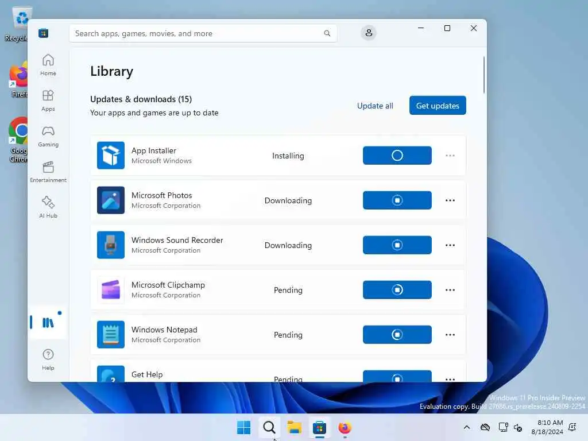Image resolution: width=588 pixels, height=441 pixels.
Task: Select Firefox desktop shortcut
Action: [x=18, y=79]
